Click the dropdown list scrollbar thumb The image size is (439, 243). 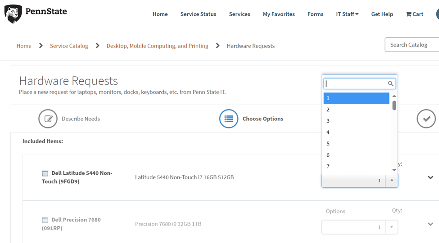[x=394, y=106]
